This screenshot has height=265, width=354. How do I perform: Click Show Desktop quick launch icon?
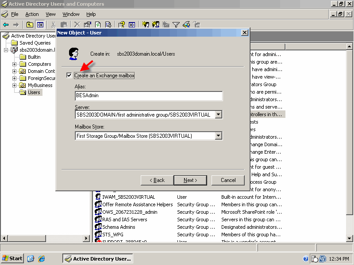(31, 258)
